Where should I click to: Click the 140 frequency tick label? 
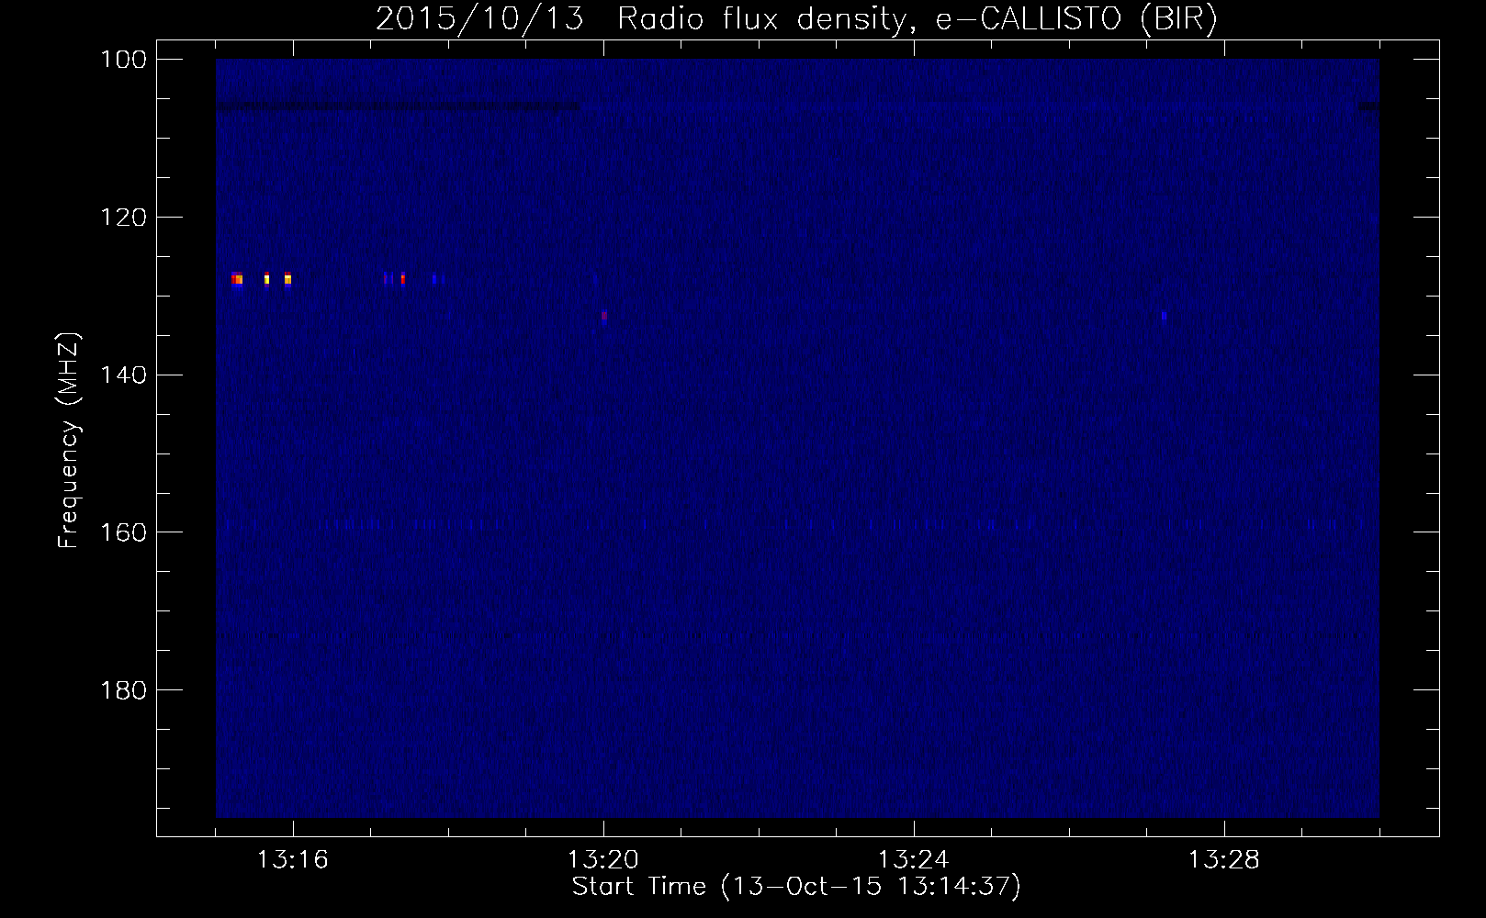[122, 375]
